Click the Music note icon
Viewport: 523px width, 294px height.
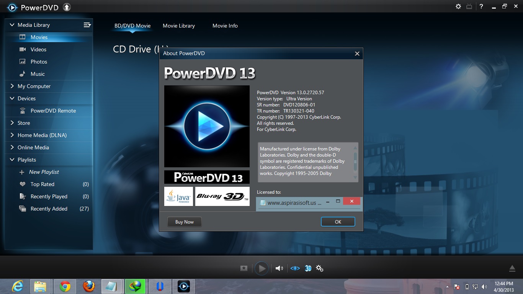tap(23, 74)
